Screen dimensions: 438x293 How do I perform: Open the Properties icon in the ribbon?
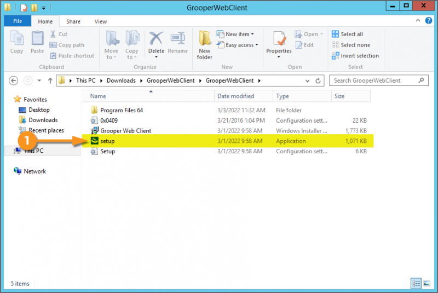(x=279, y=38)
